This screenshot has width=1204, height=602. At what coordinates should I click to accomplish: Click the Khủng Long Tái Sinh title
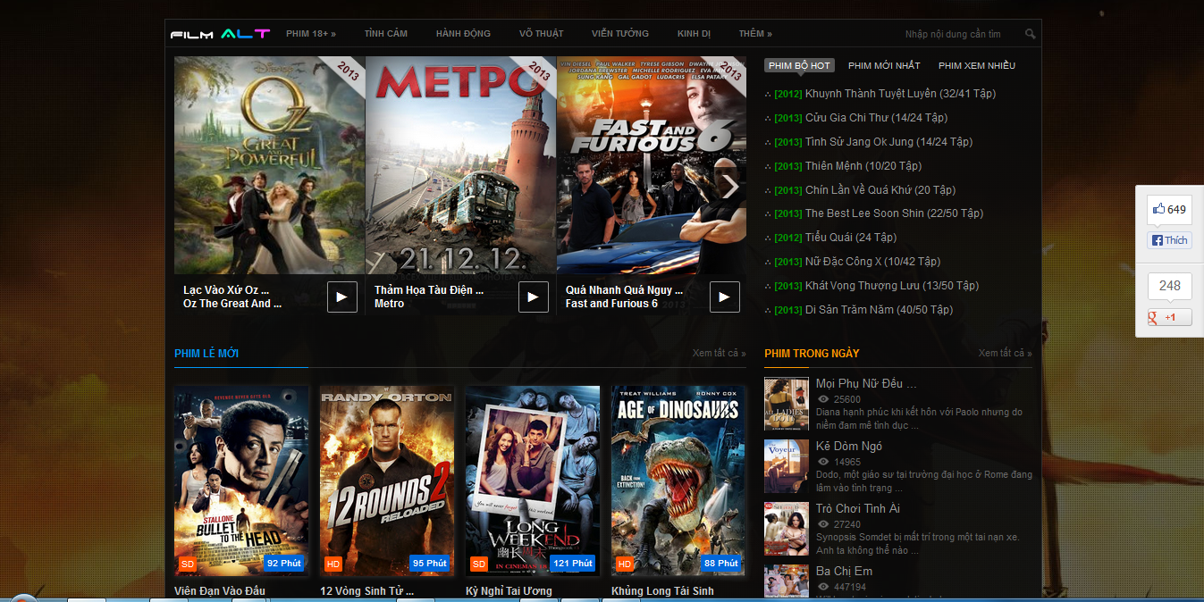662,591
